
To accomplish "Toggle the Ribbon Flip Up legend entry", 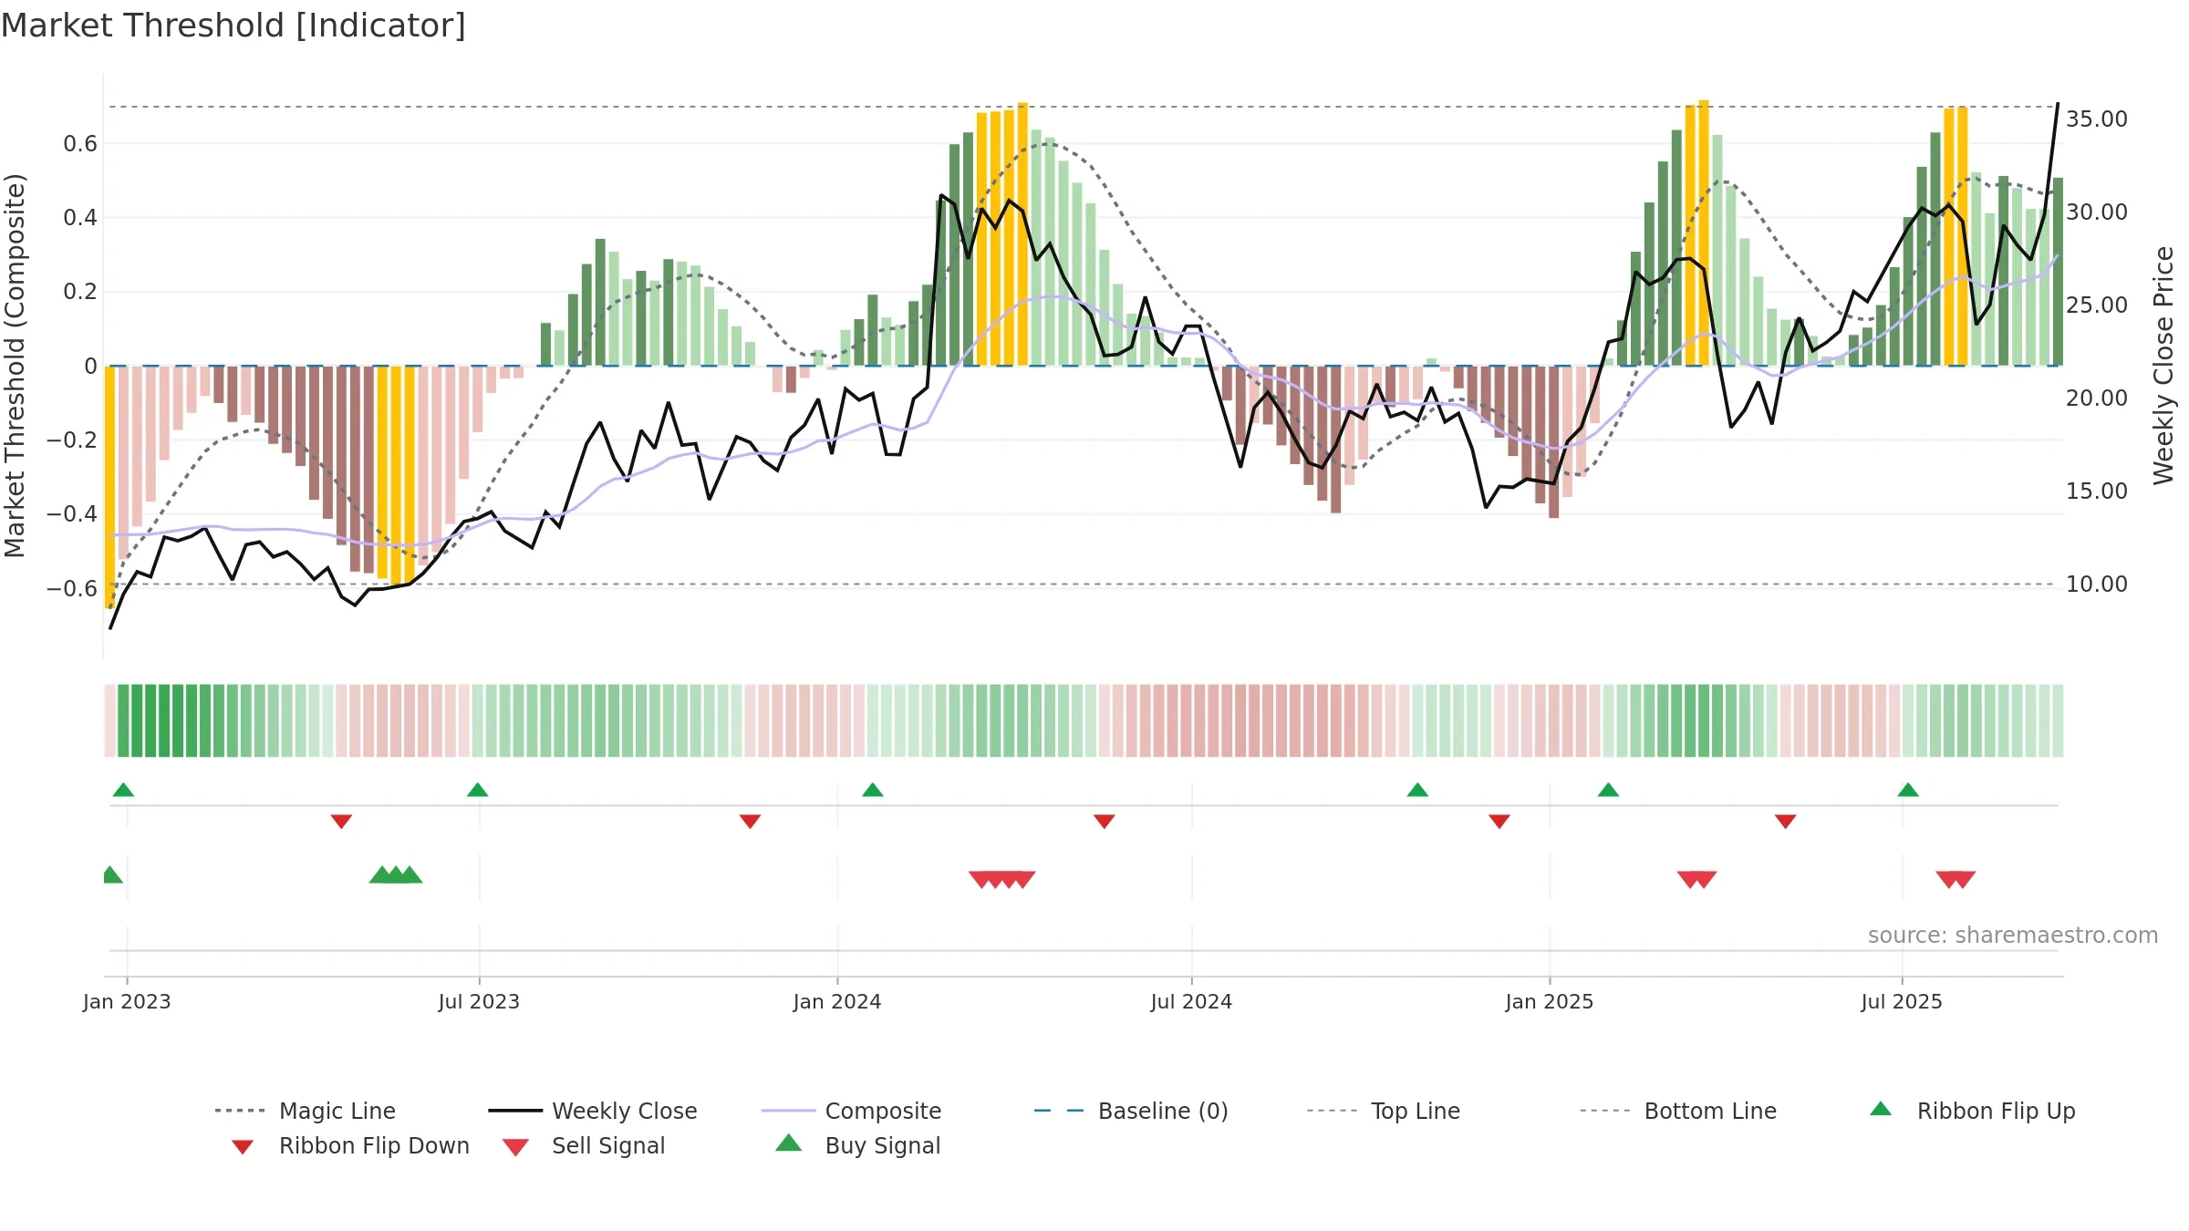I will 1973,1111.
